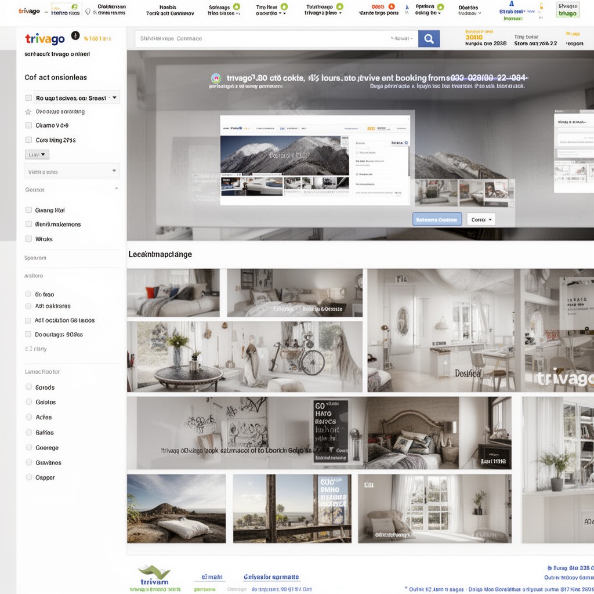
Task: Choose the 'Capper' radio option
Action: click(x=29, y=477)
